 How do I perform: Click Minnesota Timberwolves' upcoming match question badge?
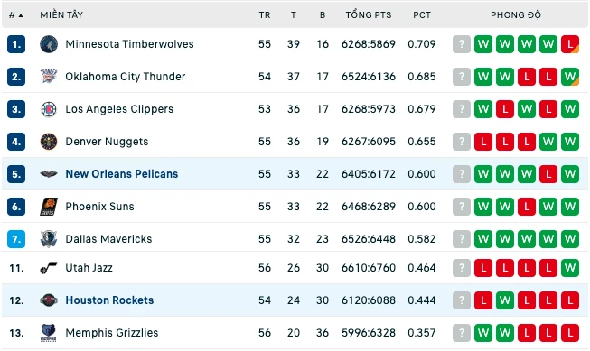[462, 44]
